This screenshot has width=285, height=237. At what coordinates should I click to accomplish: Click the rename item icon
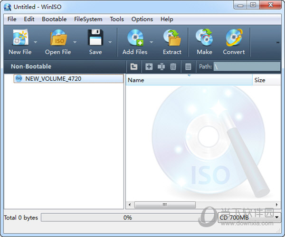tap(161, 66)
